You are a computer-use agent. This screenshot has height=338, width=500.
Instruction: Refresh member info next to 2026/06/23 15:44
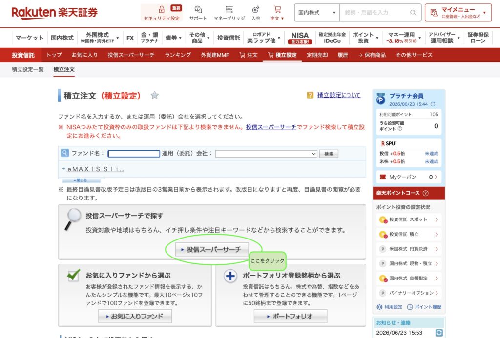[x=433, y=104]
